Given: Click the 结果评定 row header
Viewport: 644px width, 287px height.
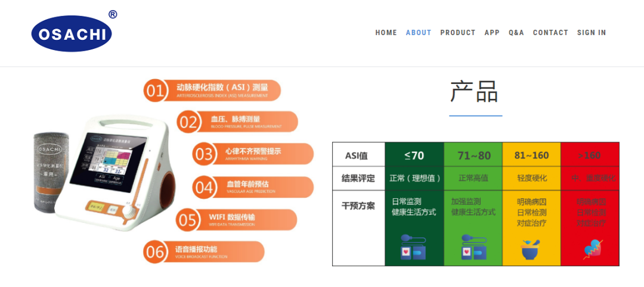Looking at the screenshot, I should point(358,179).
